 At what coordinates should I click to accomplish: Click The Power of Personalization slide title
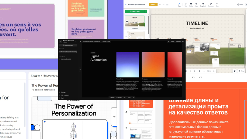pos(74,110)
